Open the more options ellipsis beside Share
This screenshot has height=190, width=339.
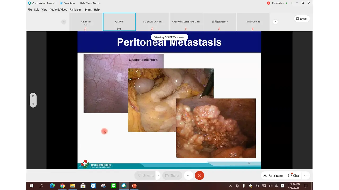tap(188, 175)
